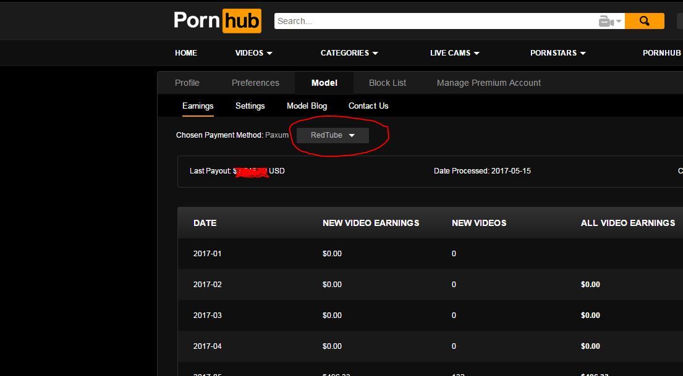Open the Model Blog link

pos(307,106)
